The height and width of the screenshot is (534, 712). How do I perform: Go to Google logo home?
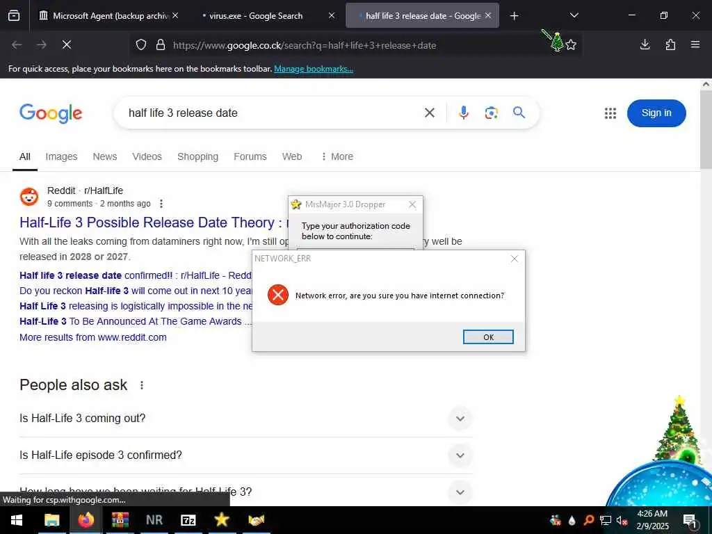click(51, 113)
